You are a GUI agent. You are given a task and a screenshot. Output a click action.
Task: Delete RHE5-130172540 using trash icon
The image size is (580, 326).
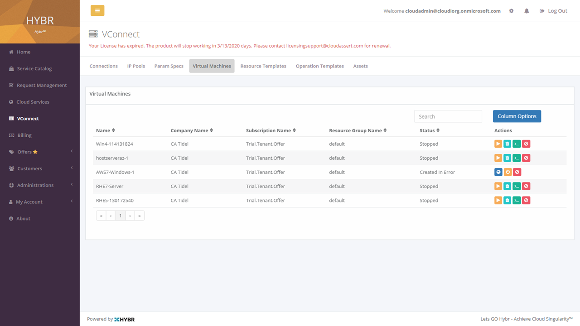tap(507, 200)
